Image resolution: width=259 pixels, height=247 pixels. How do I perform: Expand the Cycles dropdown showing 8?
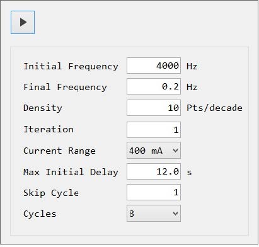(154, 214)
